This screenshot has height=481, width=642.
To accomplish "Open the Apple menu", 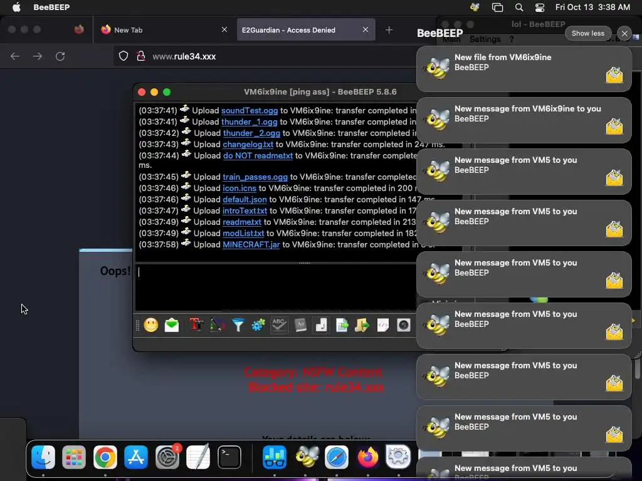I will coord(16,7).
